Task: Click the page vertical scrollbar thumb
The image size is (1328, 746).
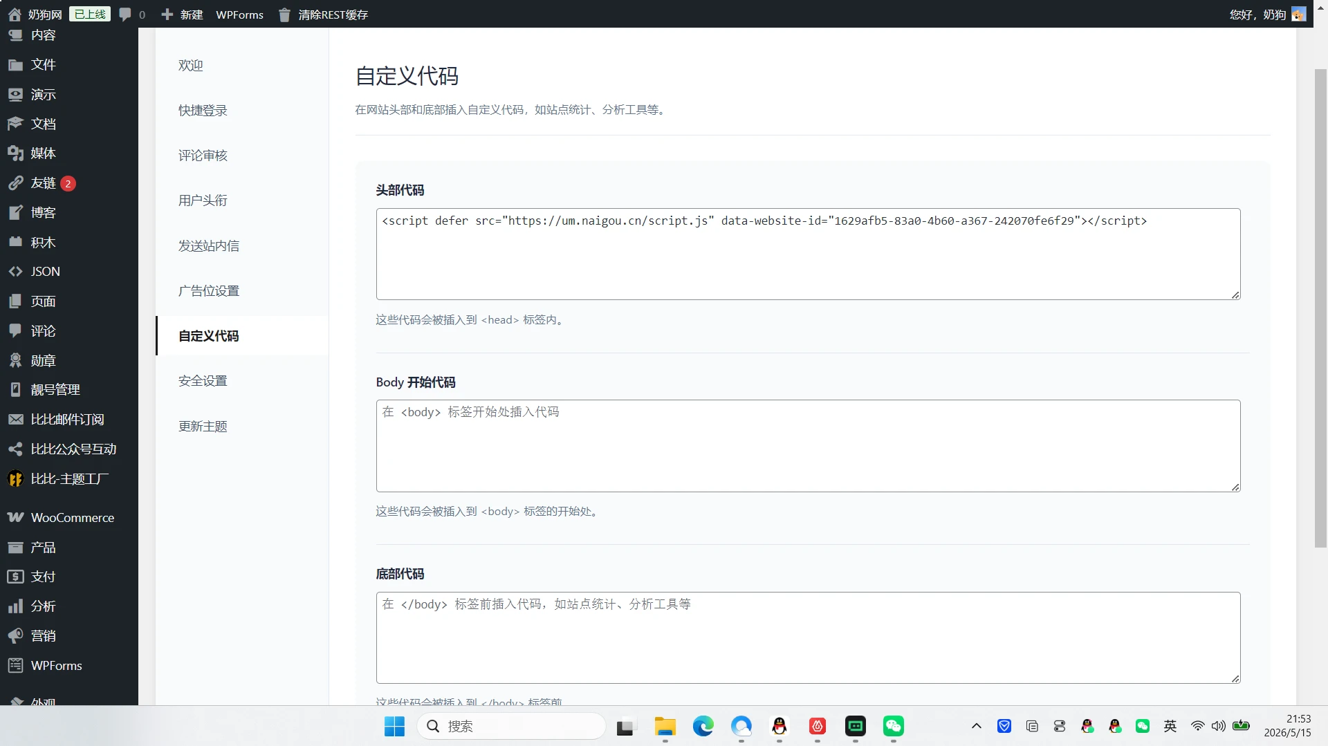Action: pos(1320,308)
